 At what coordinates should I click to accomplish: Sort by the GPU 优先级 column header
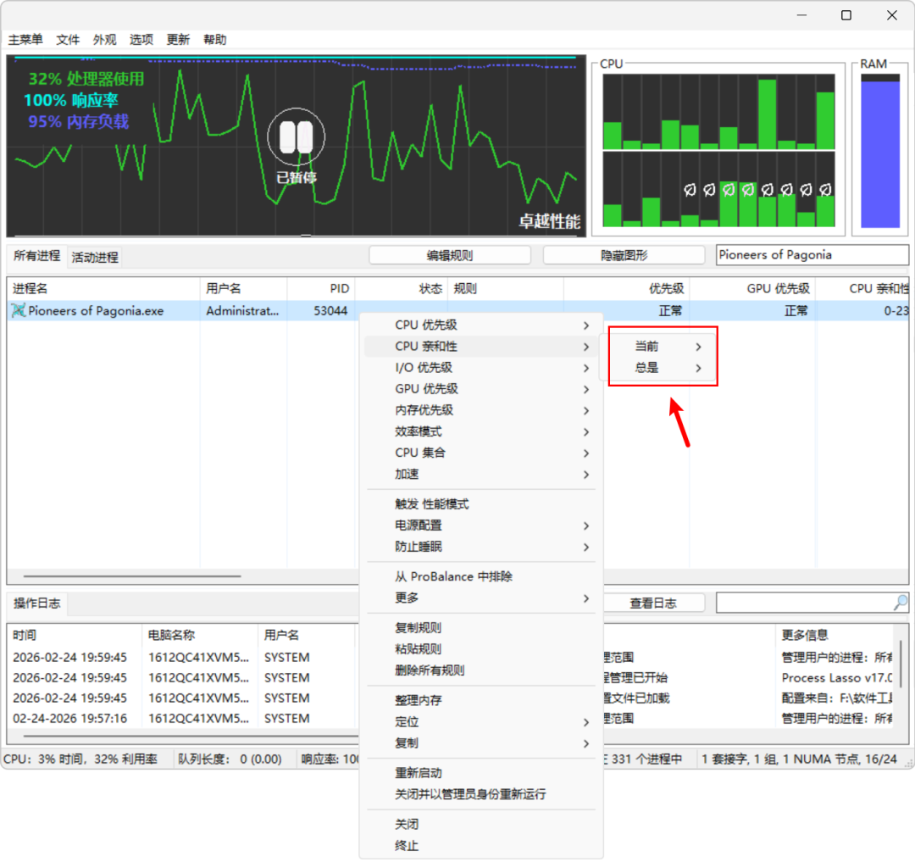(x=753, y=289)
